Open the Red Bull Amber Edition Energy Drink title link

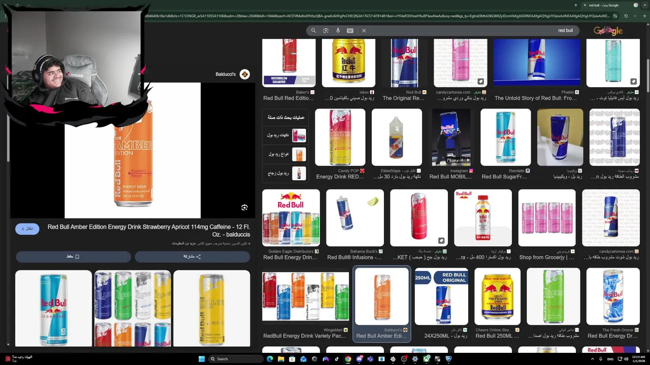coord(148,231)
